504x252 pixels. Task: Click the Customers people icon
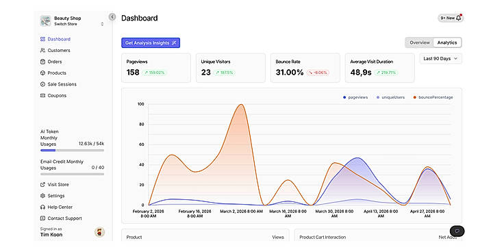42,51
